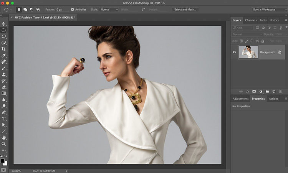This screenshot has height=173, width=288.
Task: Toggle Quick Mask mode button
Action: [3, 170]
